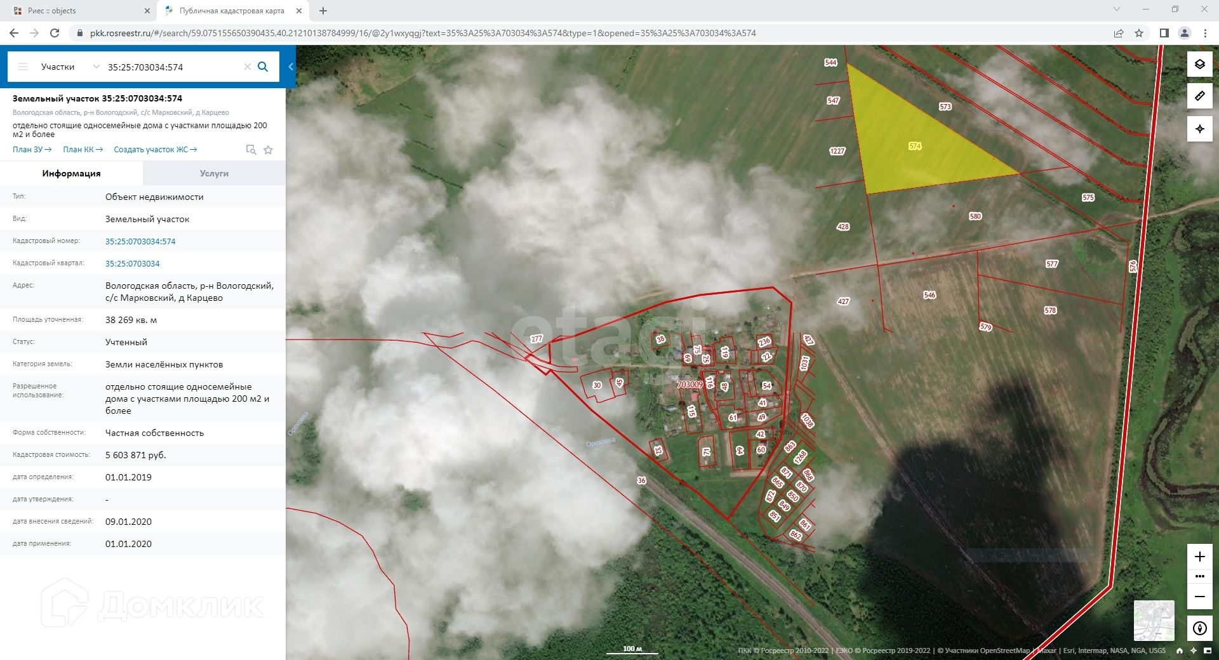
Task: Open the hamburger menu in search panel
Action: tap(23, 67)
